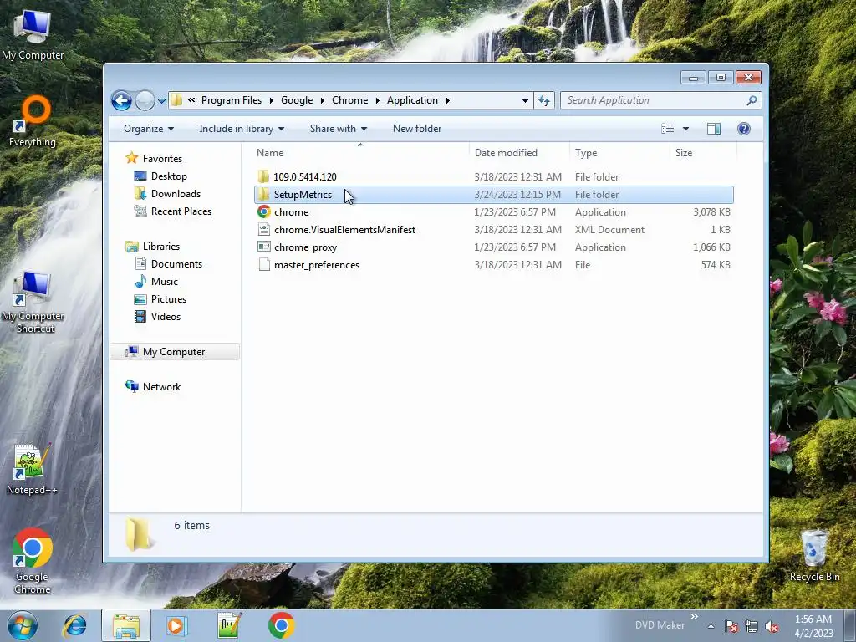Launch Internet Explorer from taskbar

tap(74, 625)
